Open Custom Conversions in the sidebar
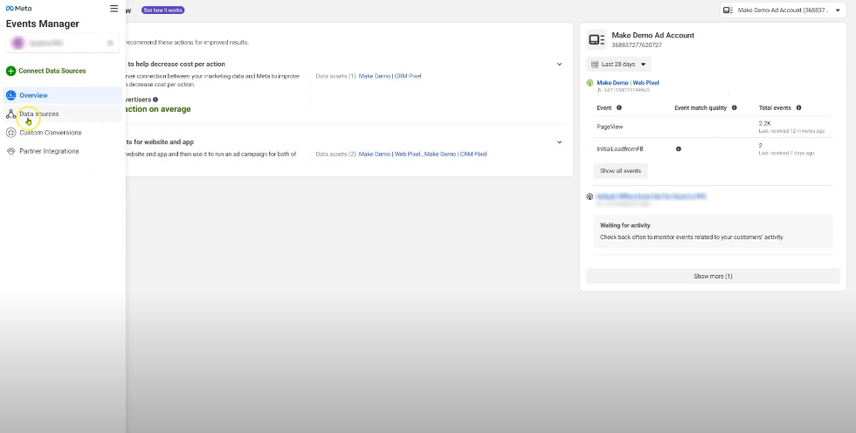 point(63,133)
